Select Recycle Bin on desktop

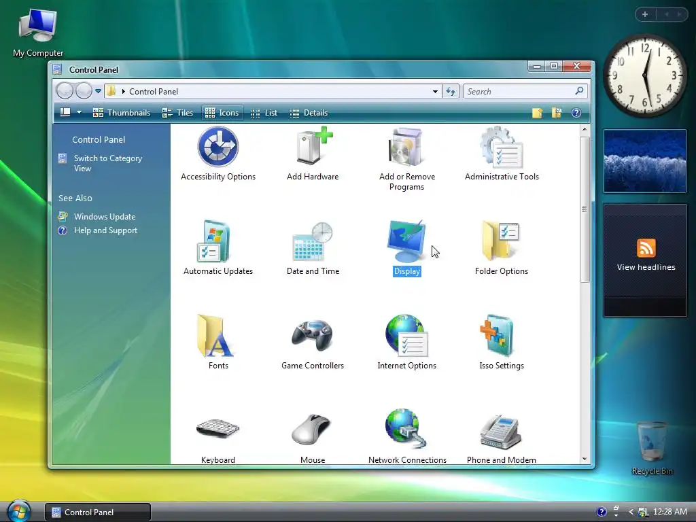click(652, 449)
